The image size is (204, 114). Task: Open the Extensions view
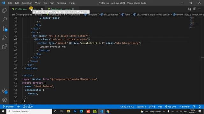click(4, 47)
